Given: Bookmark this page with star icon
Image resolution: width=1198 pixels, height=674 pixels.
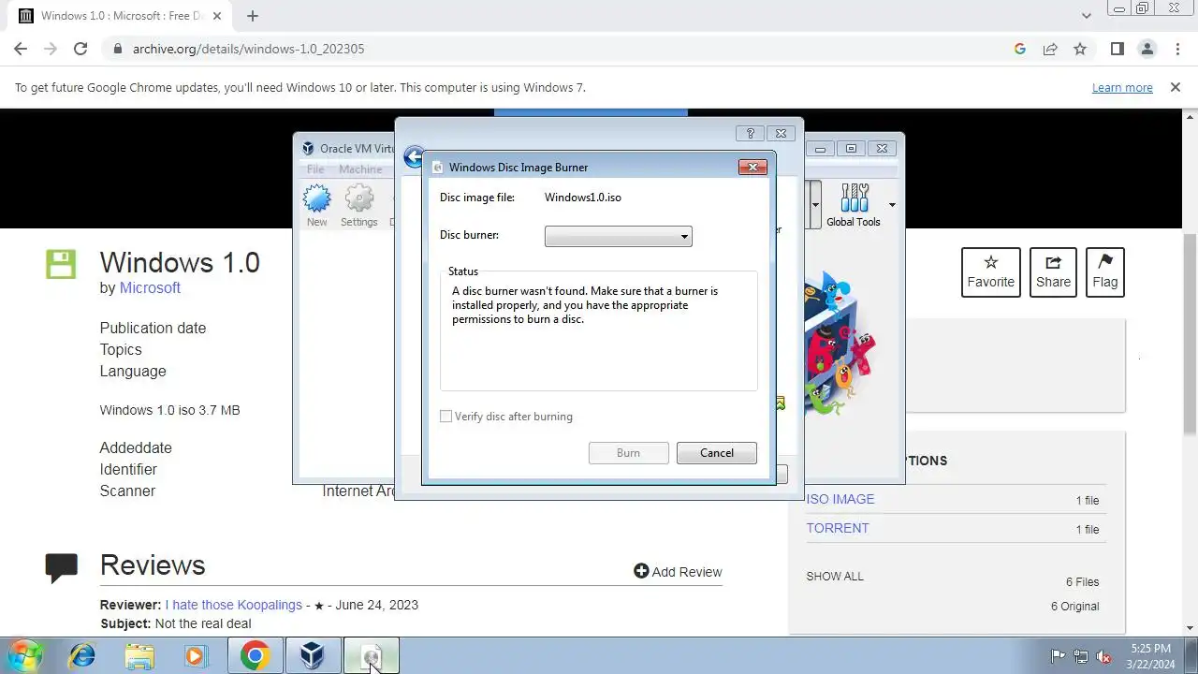Looking at the screenshot, I should coord(1080,49).
